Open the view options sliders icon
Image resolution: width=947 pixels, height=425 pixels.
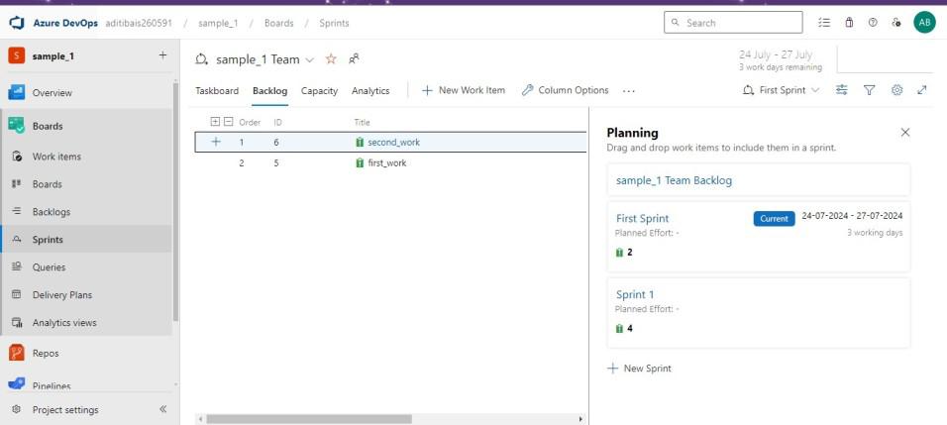coord(842,90)
